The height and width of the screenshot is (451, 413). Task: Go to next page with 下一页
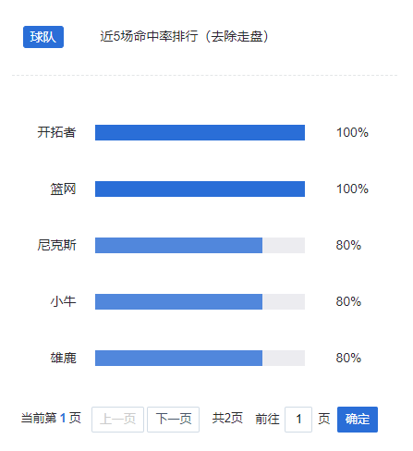pos(174,420)
